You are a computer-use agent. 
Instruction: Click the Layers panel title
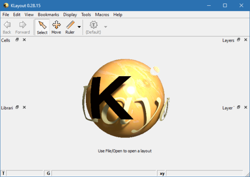tap(228, 40)
